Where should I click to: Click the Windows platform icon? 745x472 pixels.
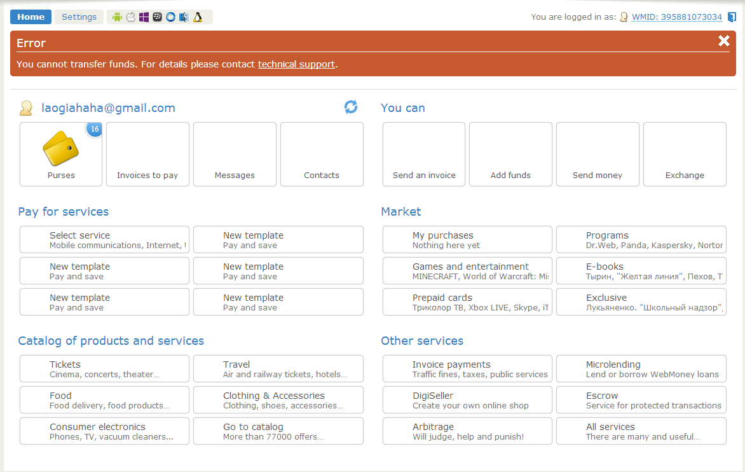point(144,17)
